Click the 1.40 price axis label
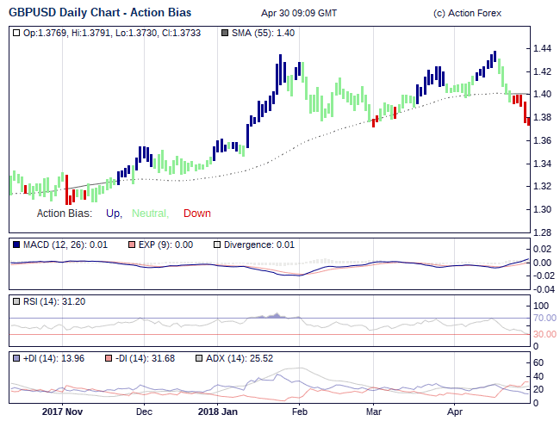The image size is (560, 421). (x=541, y=94)
